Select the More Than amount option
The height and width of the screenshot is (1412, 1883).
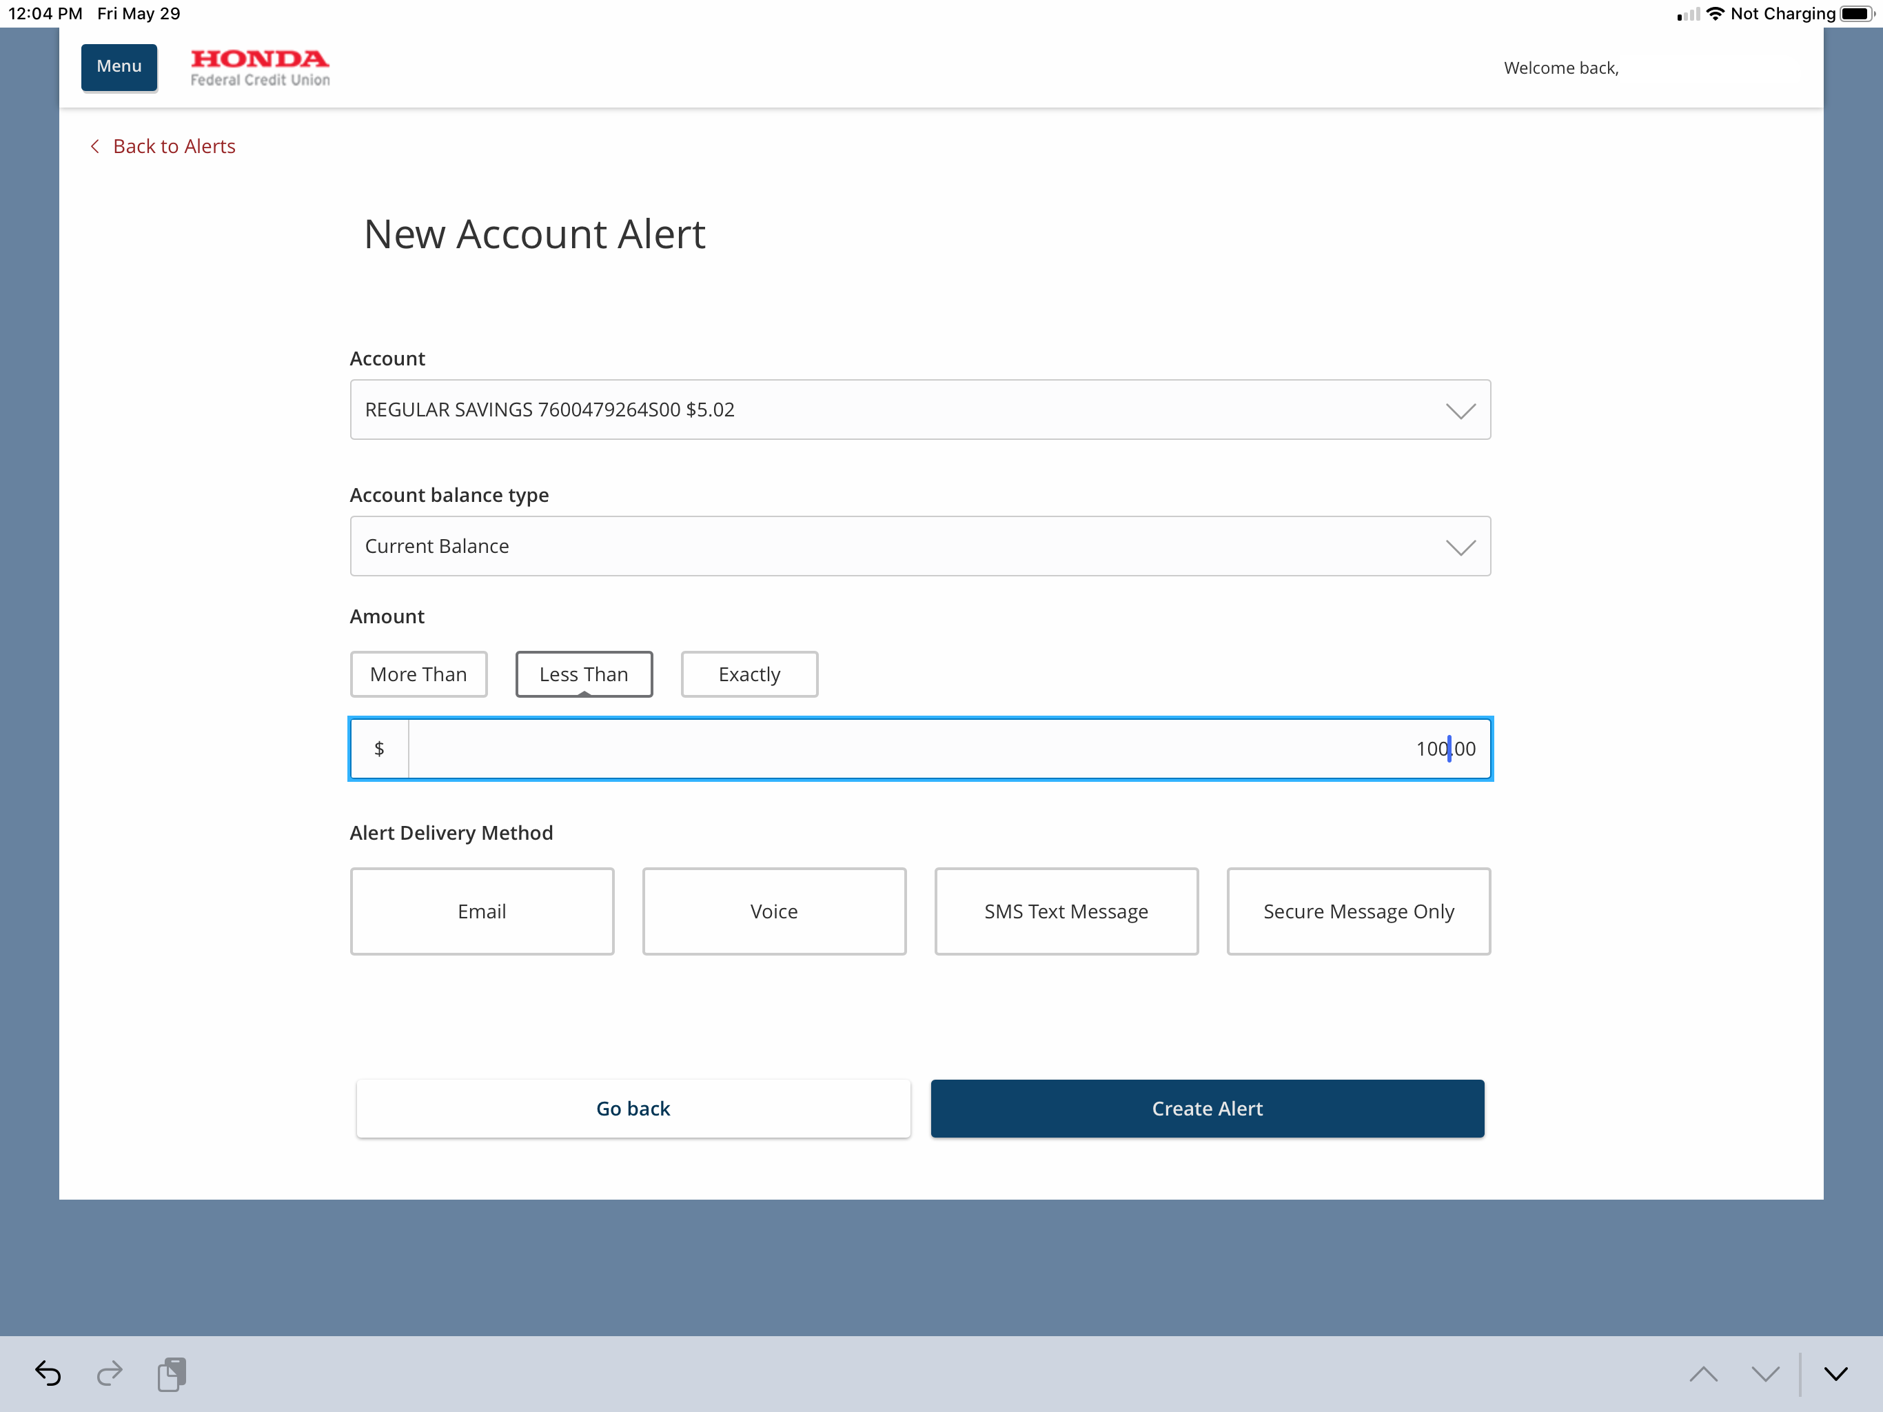[x=419, y=674]
